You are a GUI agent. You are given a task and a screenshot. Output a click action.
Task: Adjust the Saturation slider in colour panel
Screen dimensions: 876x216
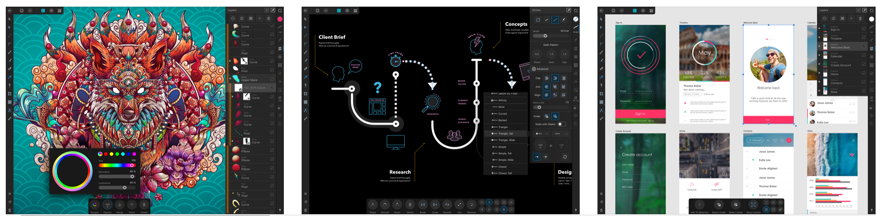pyautogui.click(x=117, y=176)
